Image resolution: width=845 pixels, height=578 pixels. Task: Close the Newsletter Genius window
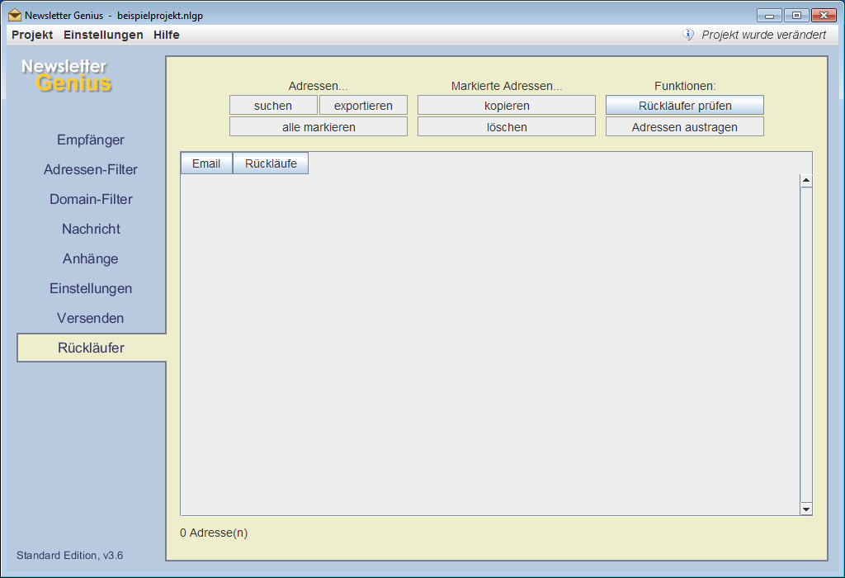824,16
